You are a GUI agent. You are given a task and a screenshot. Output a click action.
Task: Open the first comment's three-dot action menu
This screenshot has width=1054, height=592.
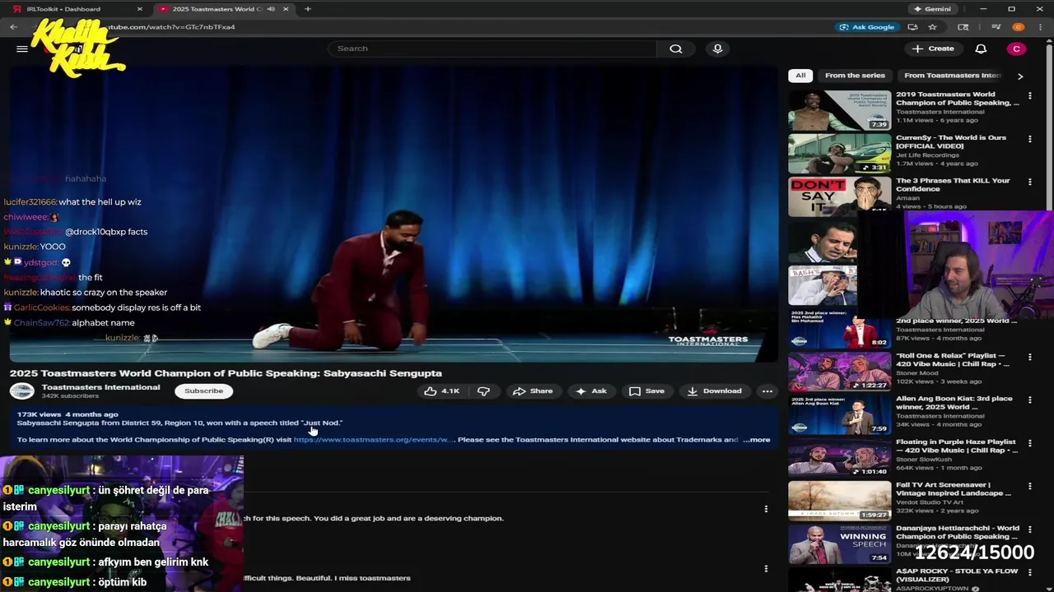[766, 509]
